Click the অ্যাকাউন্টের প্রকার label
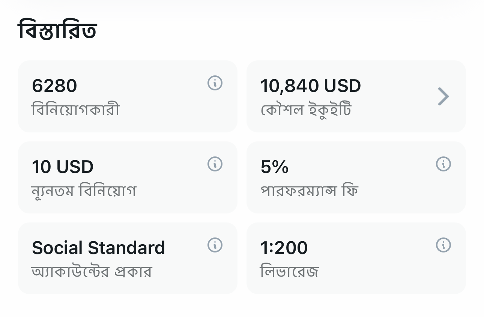 [x=92, y=272]
